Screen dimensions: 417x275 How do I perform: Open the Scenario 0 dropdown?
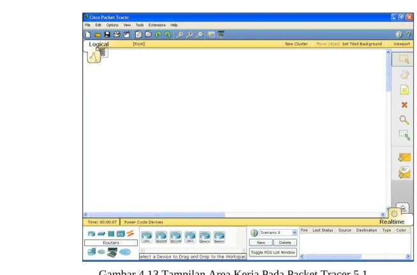[278, 232]
